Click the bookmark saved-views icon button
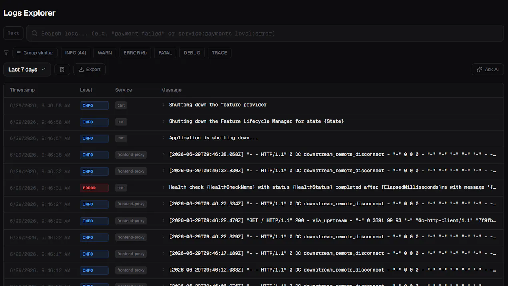 [62, 69]
